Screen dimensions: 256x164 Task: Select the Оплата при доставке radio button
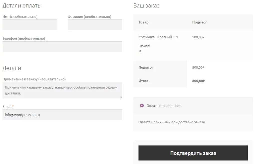pyautogui.click(x=142, y=105)
